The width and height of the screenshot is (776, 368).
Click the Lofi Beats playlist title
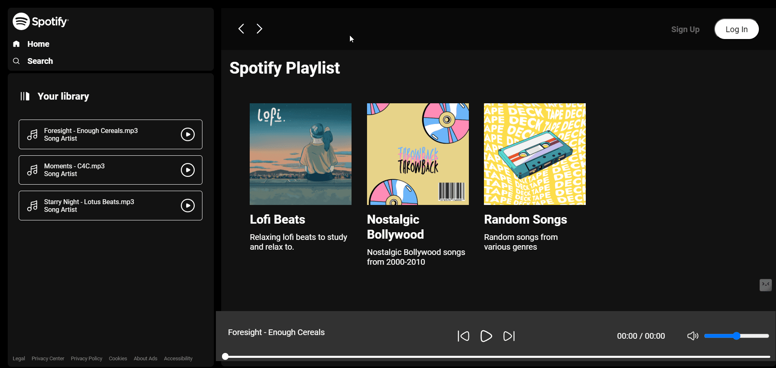pos(277,220)
